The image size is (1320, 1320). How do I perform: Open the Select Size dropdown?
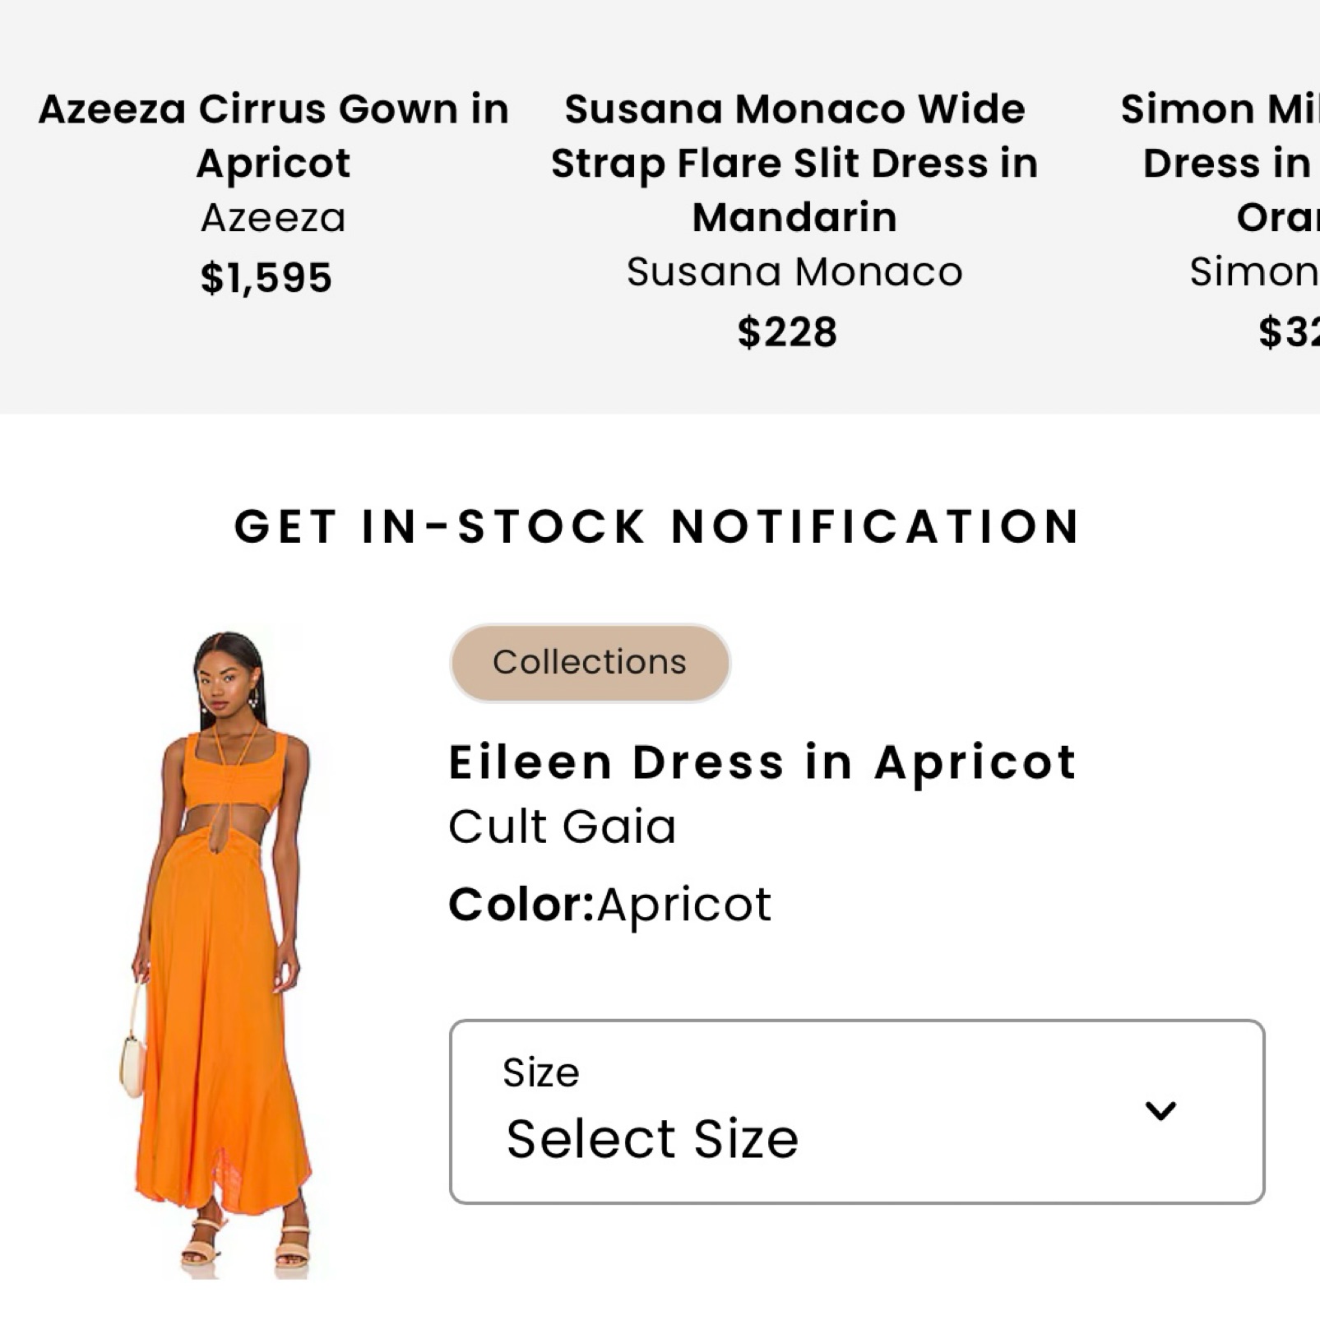(855, 1112)
